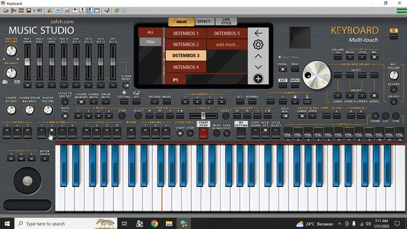The image size is (407, 229).
Task: Trigger the Ending 1 button
Action: click(146, 133)
